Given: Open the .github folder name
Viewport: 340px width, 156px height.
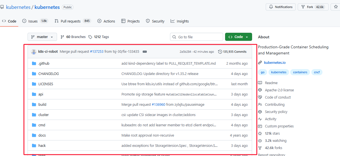Looking at the screenshot, I should coord(44,64).
